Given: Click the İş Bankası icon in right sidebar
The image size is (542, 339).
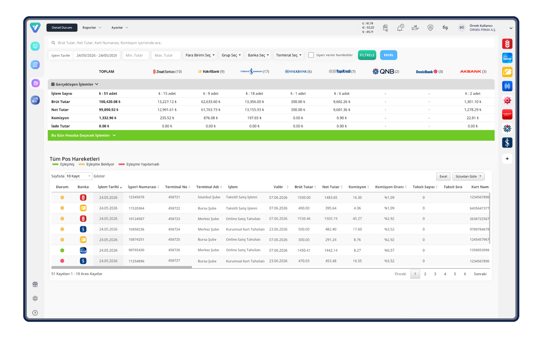Looking at the screenshot, I should pos(507,143).
